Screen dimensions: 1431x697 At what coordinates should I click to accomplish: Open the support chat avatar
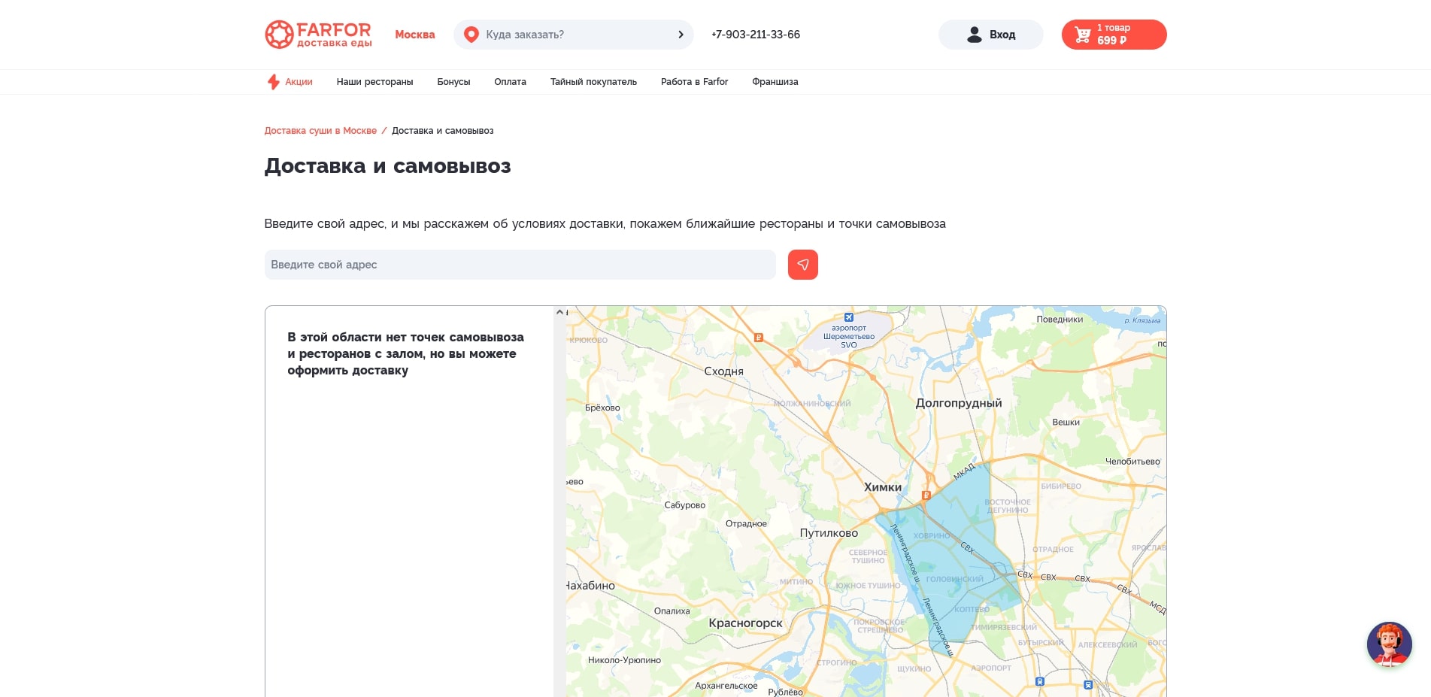click(1388, 644)
